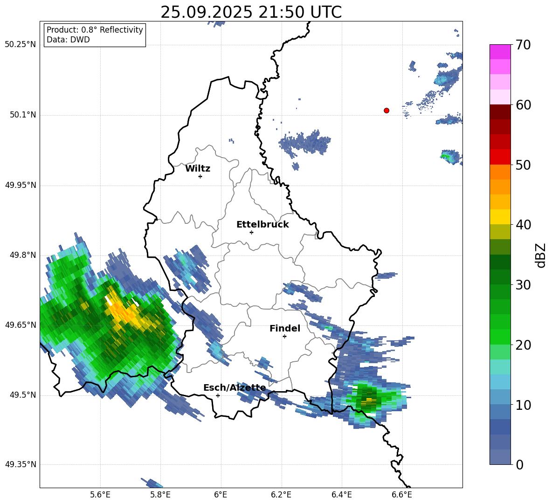Screen dimensions: 552x504
Task: Click the 20 tick label on colorbar
Action: 523,345
